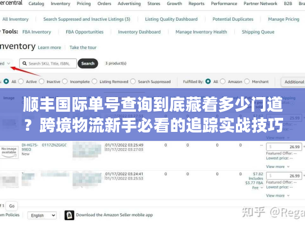Viewport: 305px width, 229px height.
Task: Edit price field of DI-HG75-99EO row
Action: point(284,146)
